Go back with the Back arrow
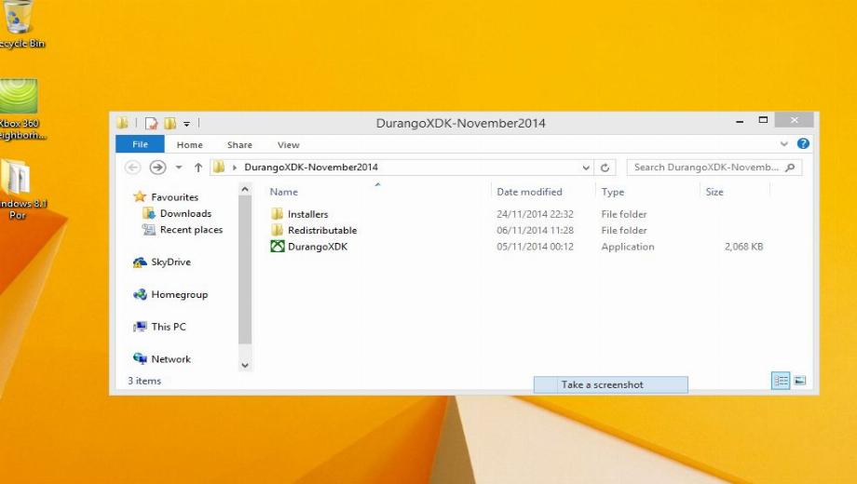 133,168
